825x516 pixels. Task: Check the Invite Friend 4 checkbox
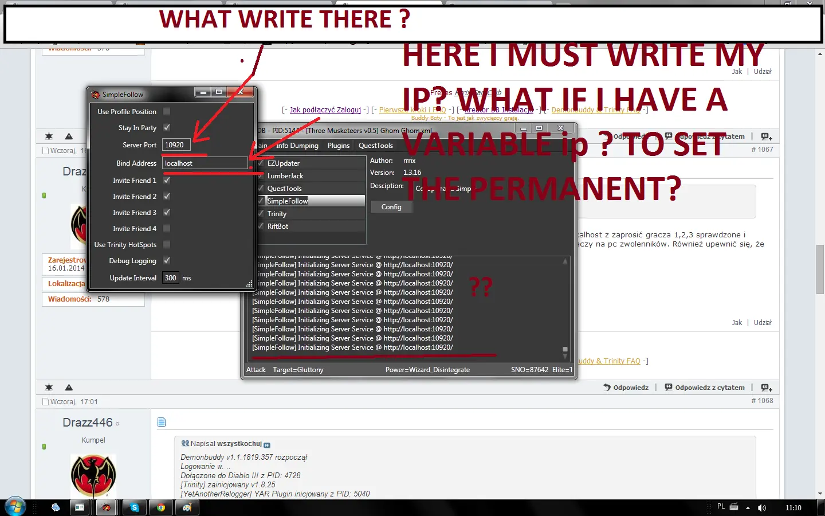pos(167,228)
